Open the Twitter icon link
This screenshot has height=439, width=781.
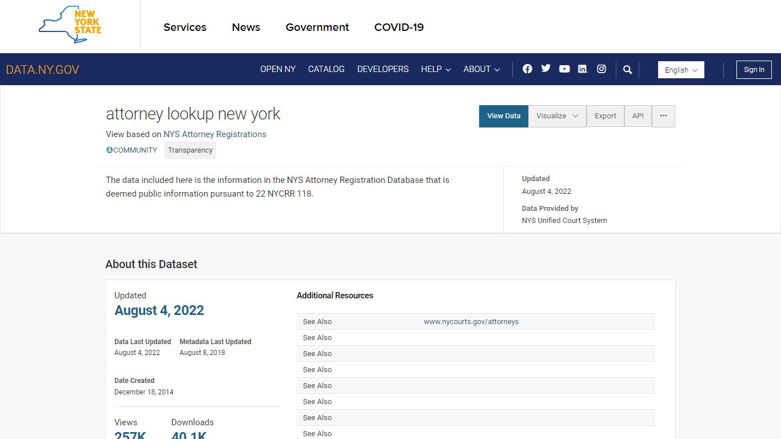coord(546,69)
